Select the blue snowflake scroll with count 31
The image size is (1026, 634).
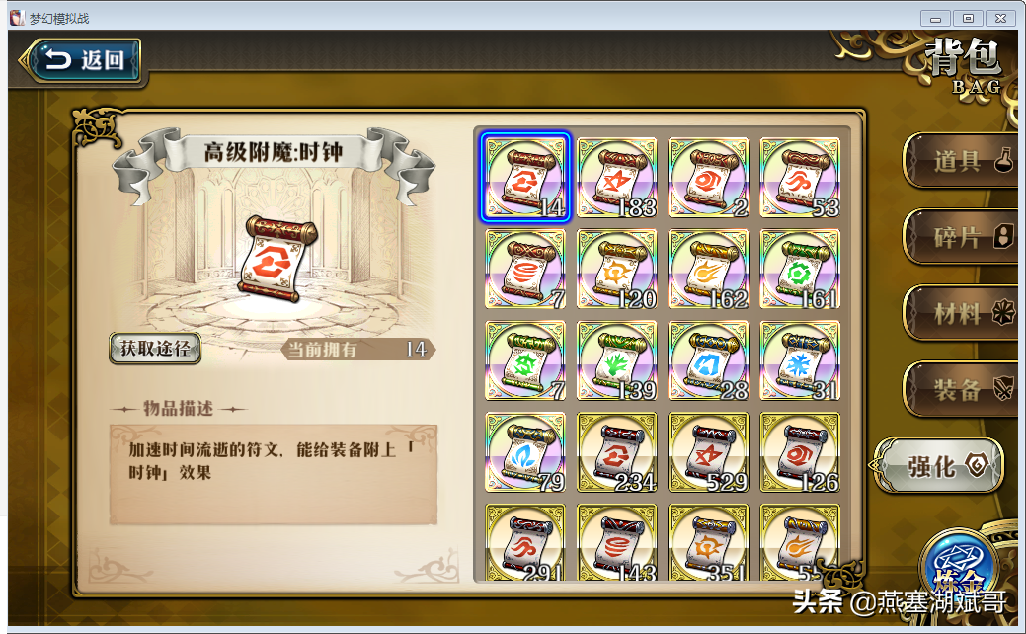tap(800, 360)
